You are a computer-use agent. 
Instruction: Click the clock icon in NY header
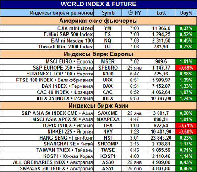click(131, 12)
